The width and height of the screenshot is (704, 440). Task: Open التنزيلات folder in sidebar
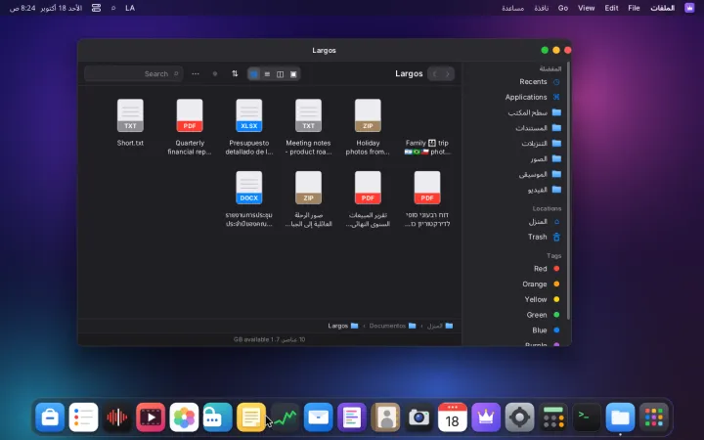516,143
